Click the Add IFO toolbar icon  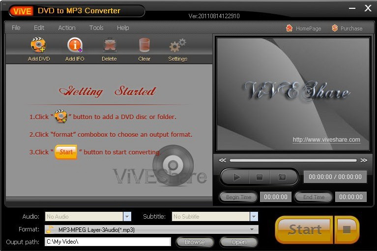point(75,45)
